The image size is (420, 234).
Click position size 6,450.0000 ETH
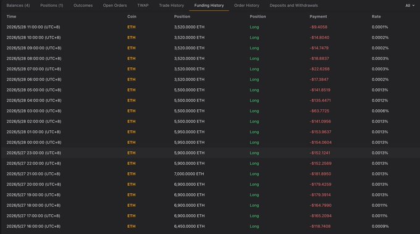(190, 226)
